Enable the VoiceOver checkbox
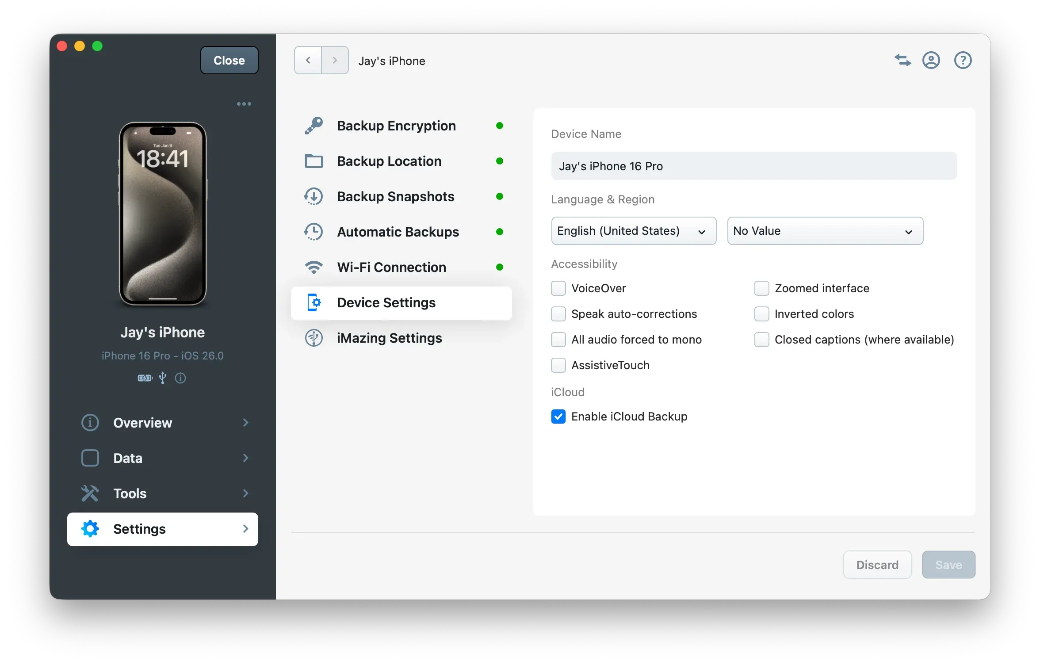 pos(558,288)
